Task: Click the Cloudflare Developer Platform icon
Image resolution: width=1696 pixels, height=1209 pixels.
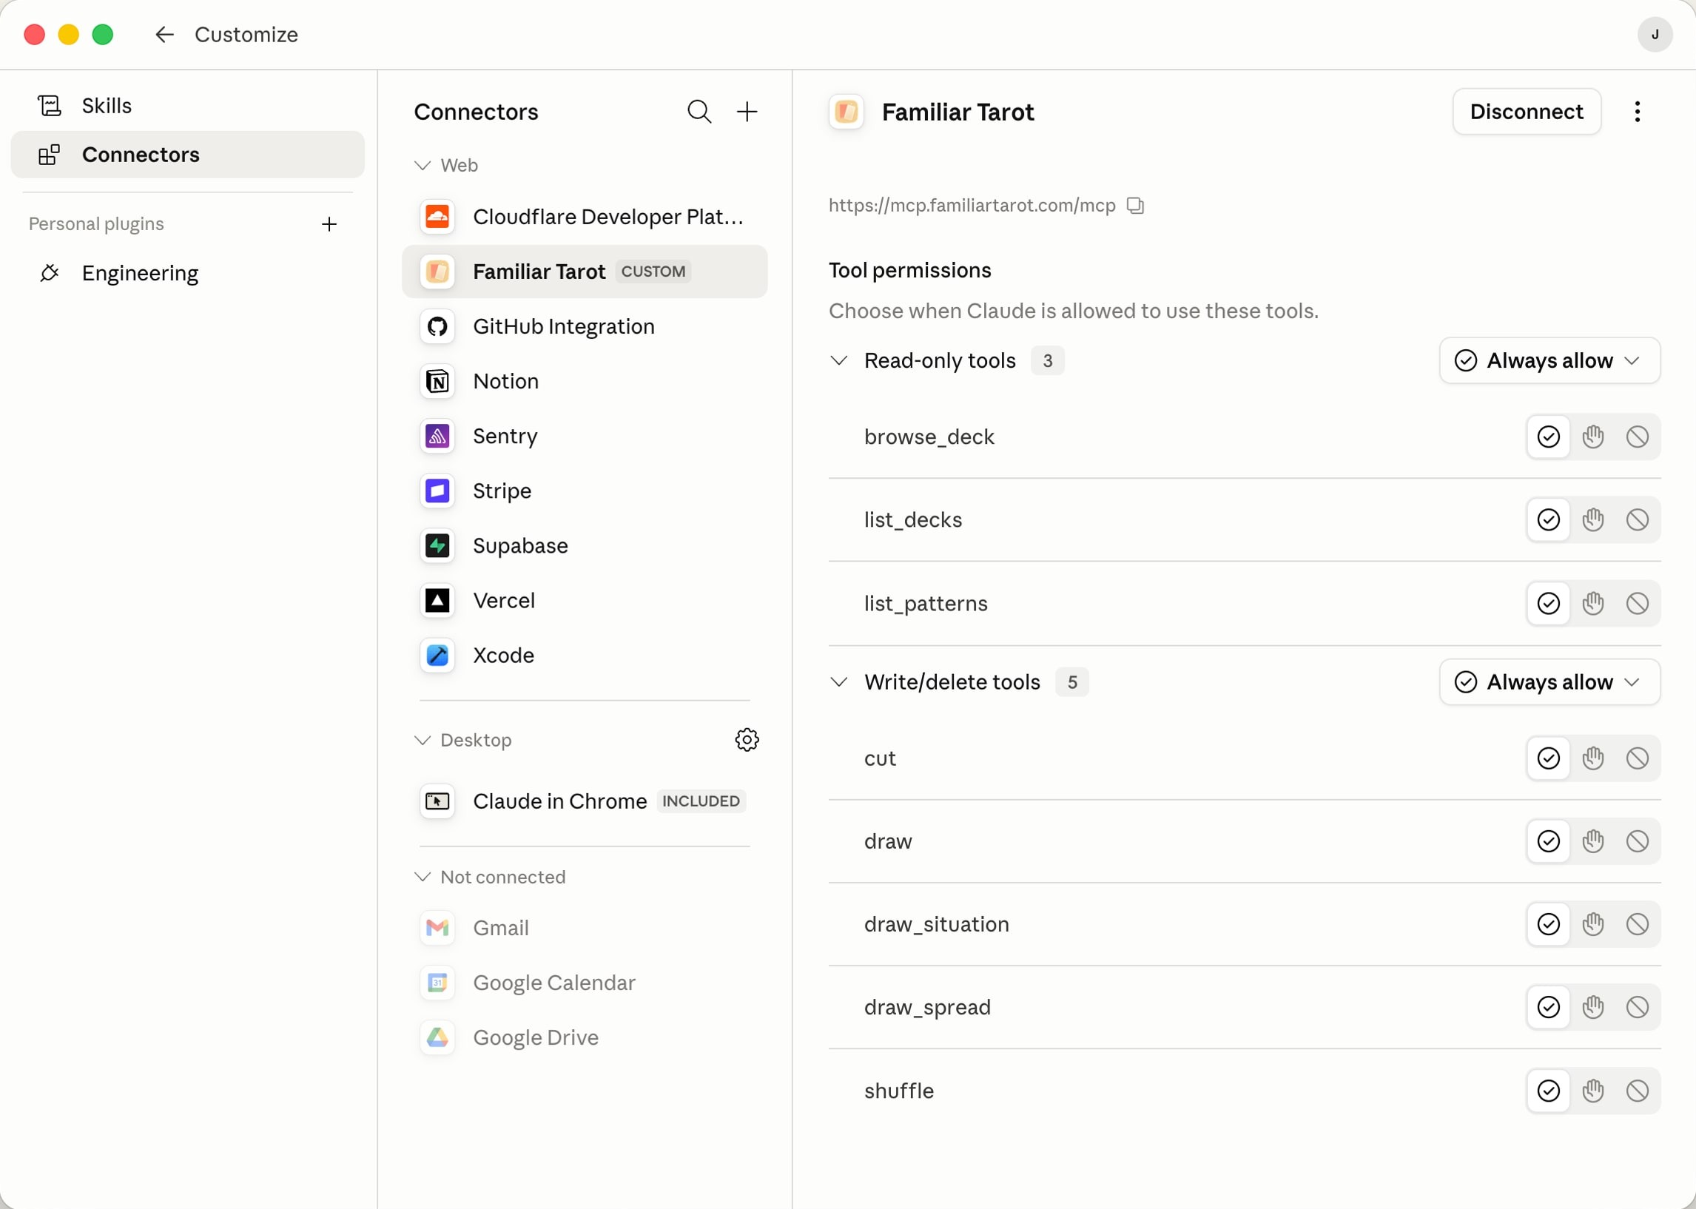Action: [x=437, y=217]
